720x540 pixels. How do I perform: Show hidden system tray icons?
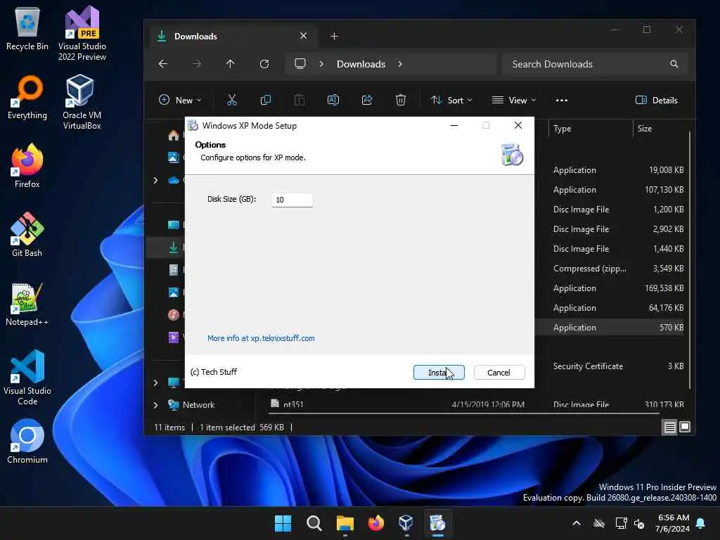(x=577, y=523)
